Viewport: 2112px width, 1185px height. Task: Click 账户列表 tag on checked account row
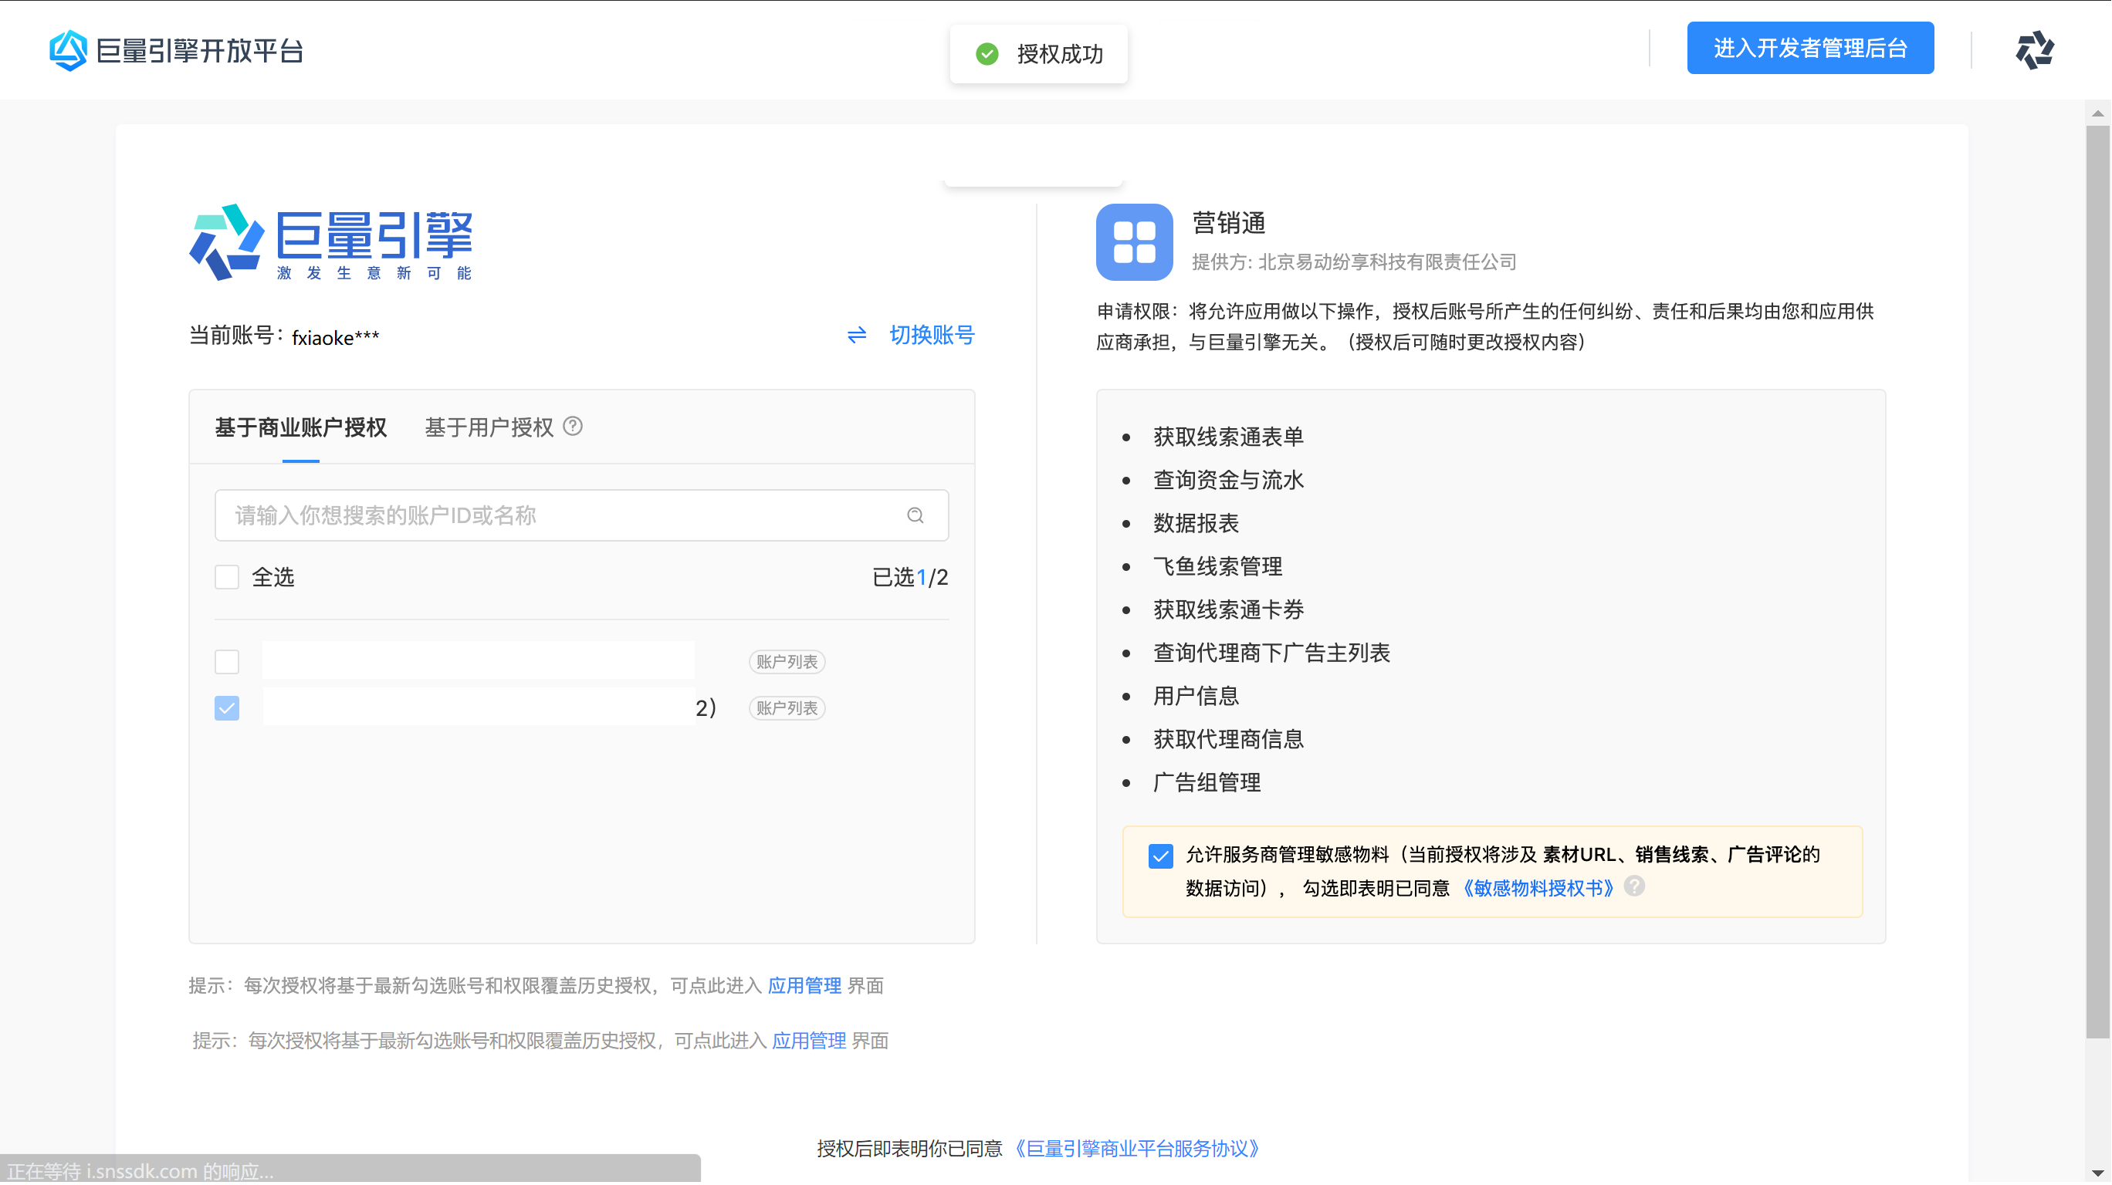[x=787, y=708]
